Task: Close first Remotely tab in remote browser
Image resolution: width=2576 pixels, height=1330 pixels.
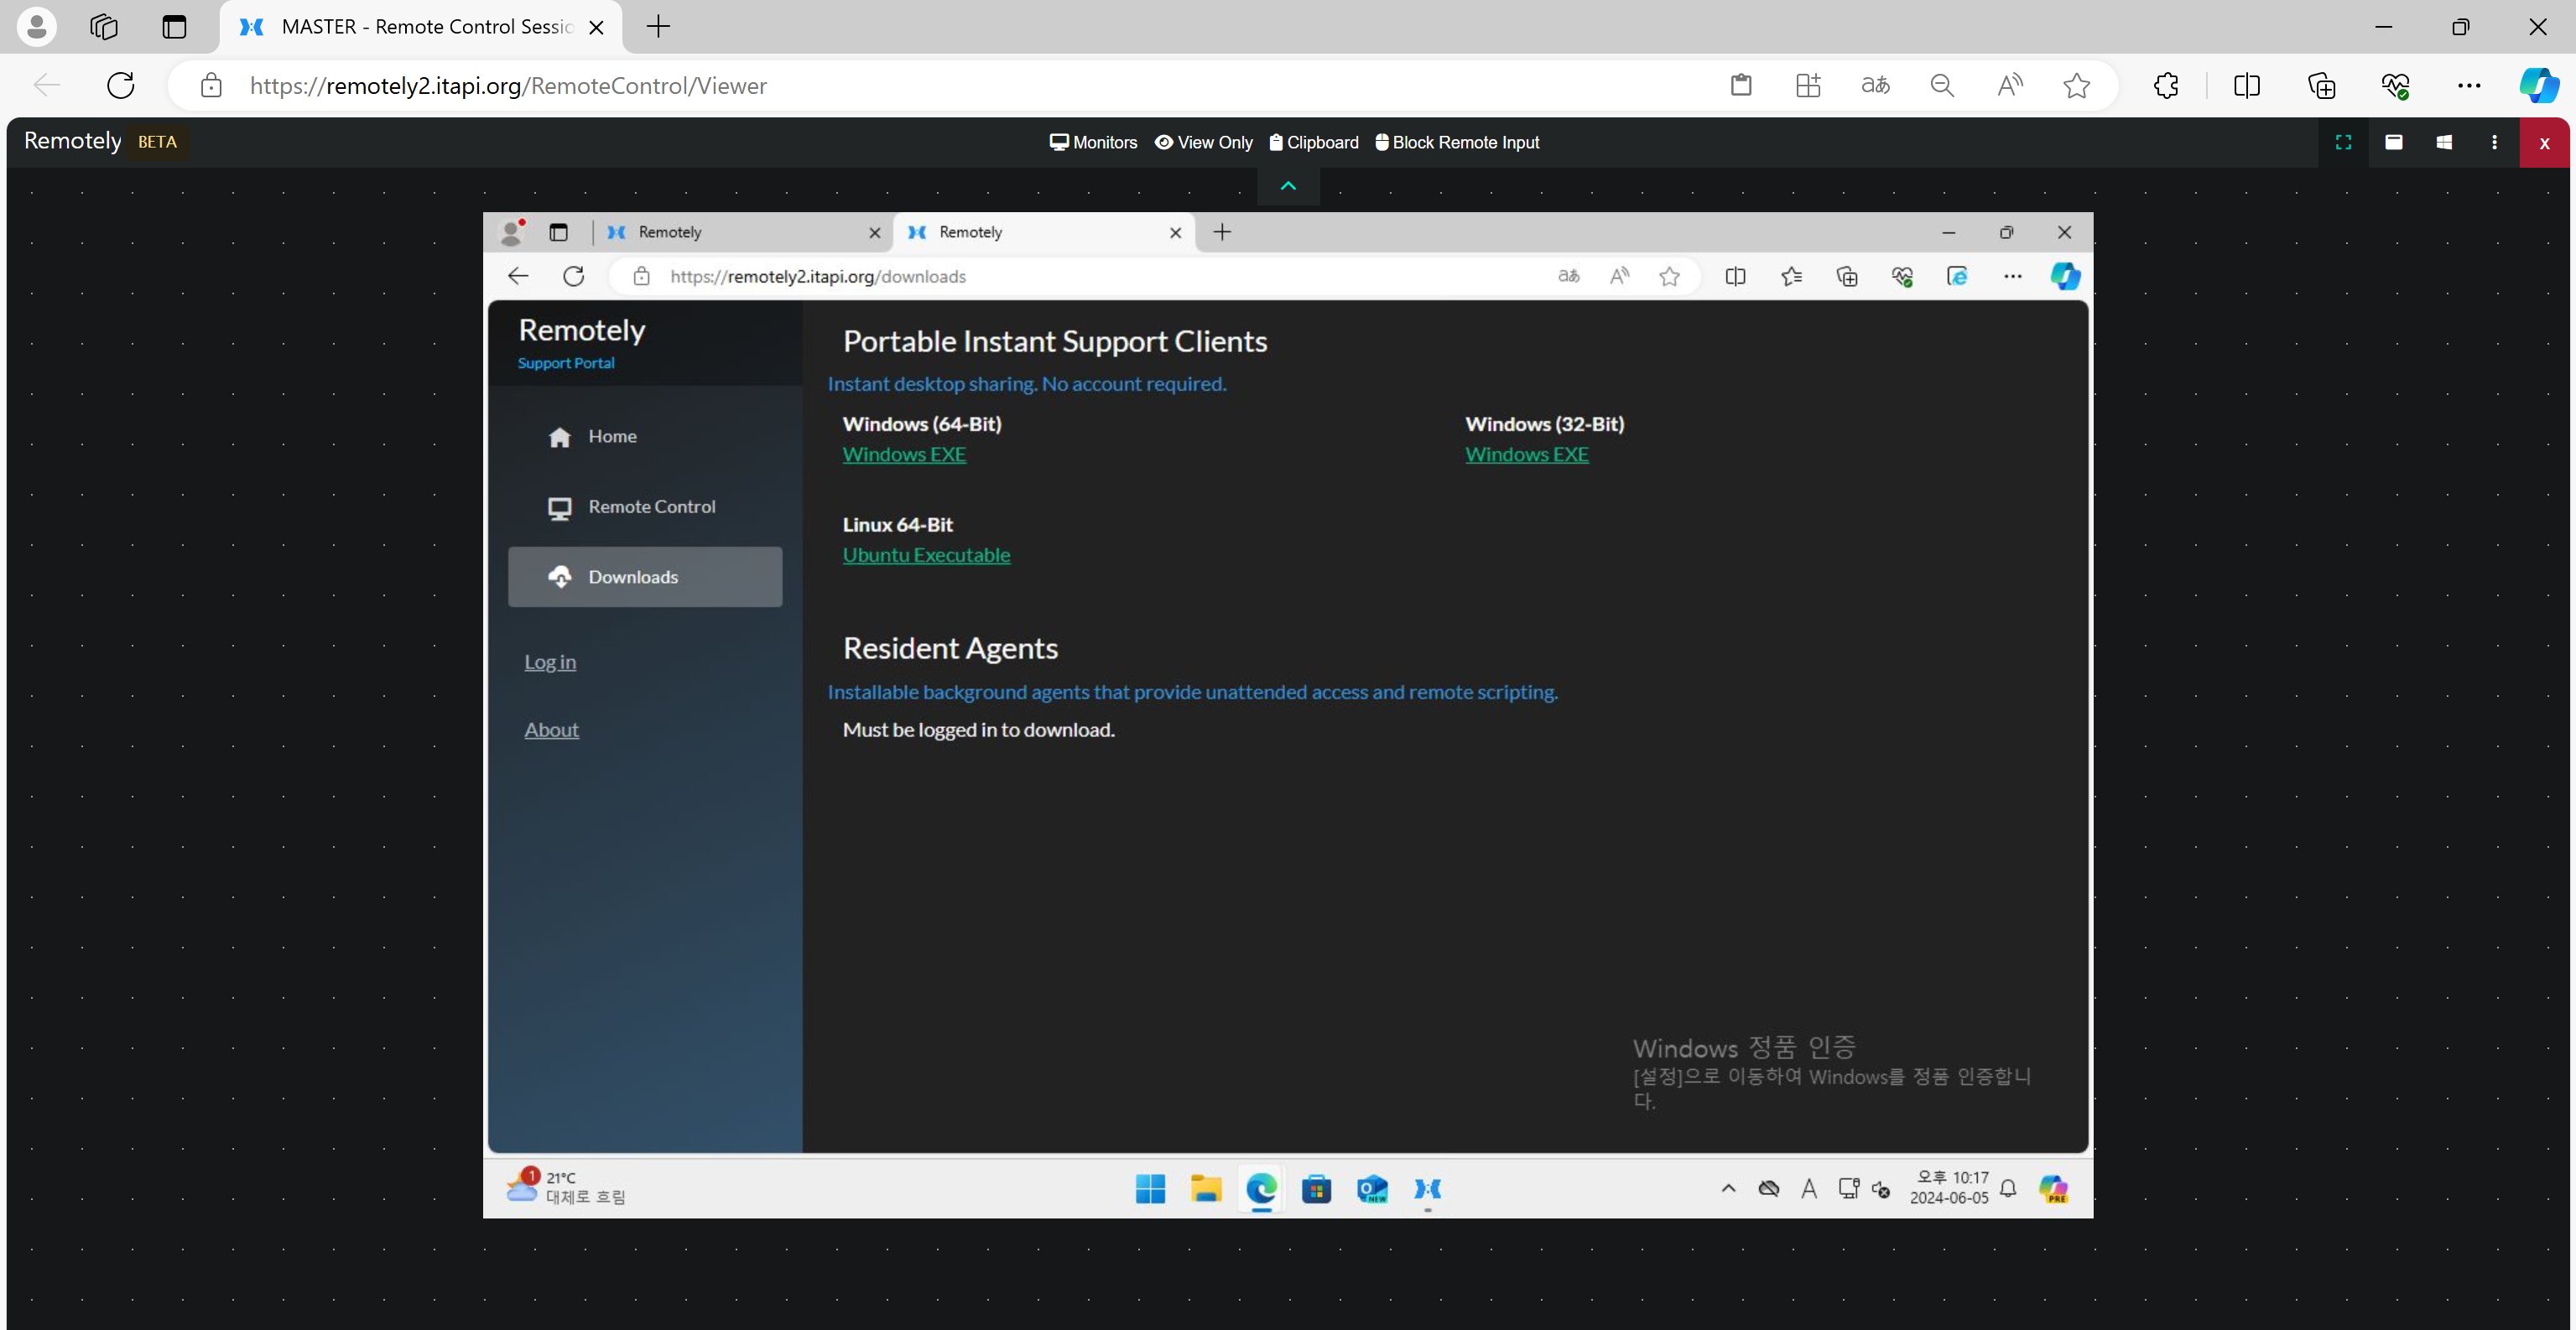Action: click(875, 232)
